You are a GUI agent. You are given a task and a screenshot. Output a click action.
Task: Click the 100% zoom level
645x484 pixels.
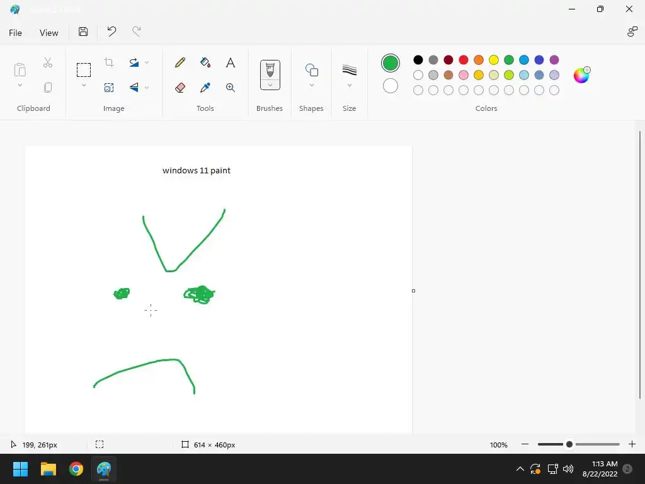click(499, 445)
